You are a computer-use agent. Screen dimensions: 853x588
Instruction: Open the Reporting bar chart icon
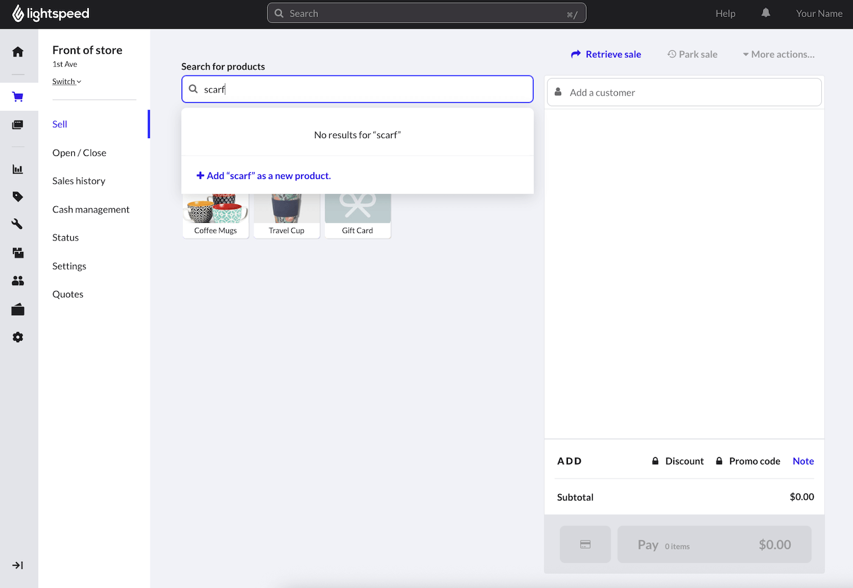click(18, 169)
